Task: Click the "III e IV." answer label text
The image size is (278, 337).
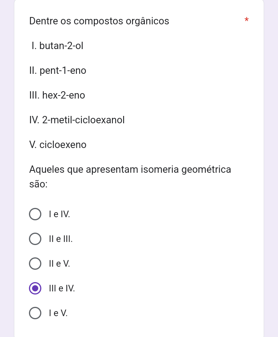Action: pyautogui.click(x=62, y=288)
